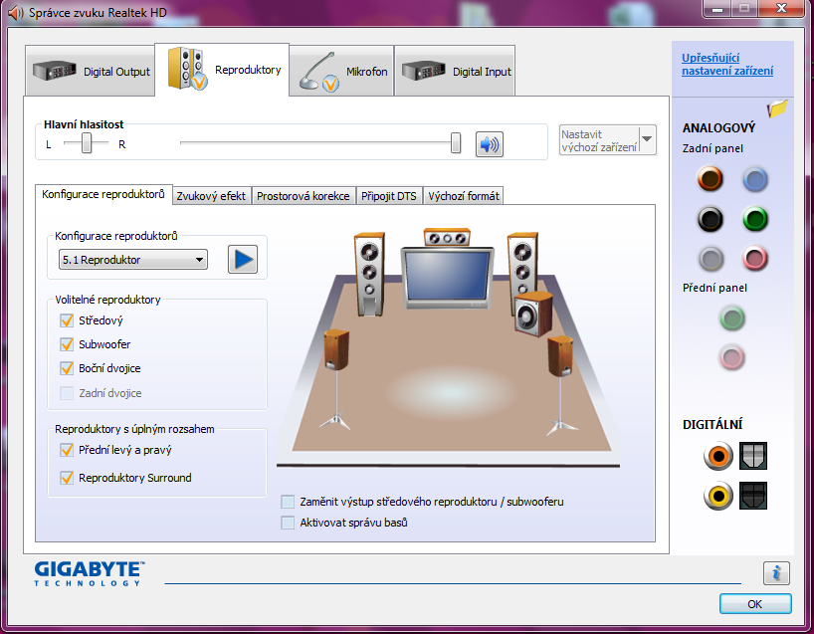Select the Reproduktory device tab
This screenshot has width=814, height=634.
click(x=222, y=70)
